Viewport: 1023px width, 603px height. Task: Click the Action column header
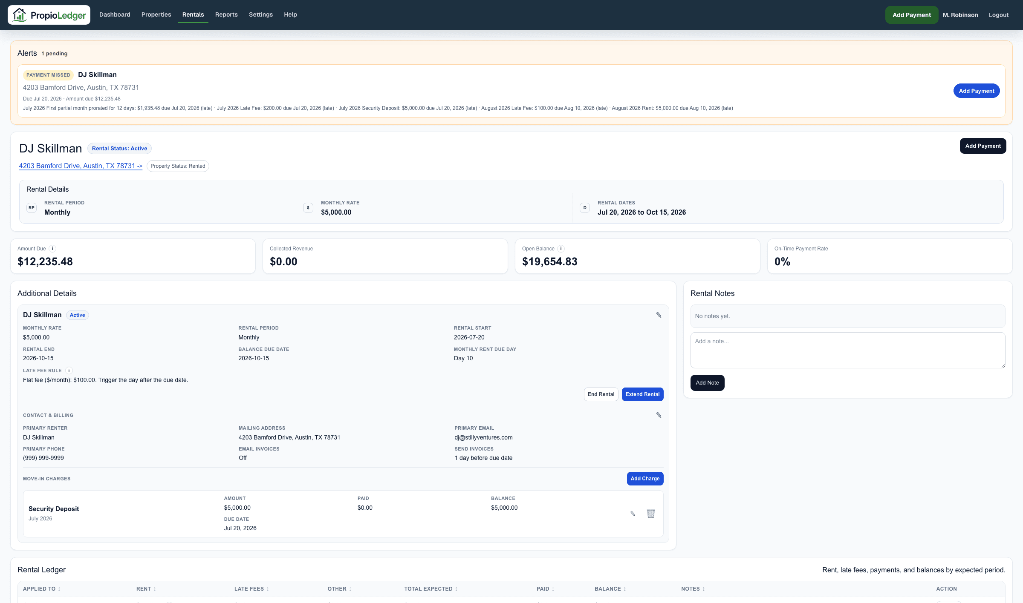946,589
